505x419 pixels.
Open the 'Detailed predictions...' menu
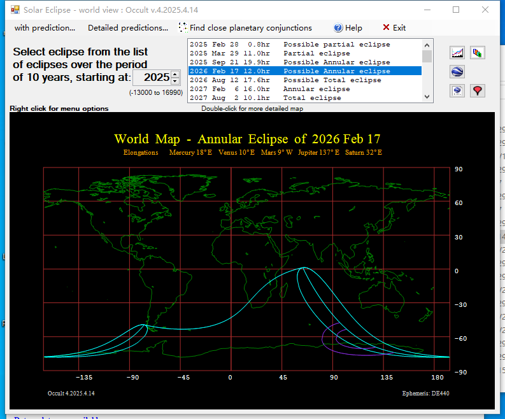point(128,28)
